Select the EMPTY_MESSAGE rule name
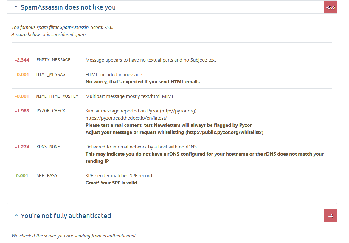349x243 pixels. pyautogui.click(x=53, y=60)
